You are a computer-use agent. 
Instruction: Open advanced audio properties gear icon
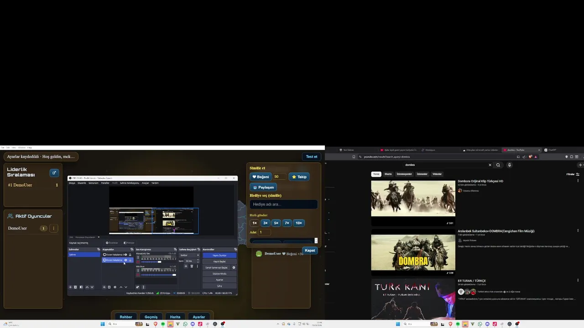pos(137,287)
